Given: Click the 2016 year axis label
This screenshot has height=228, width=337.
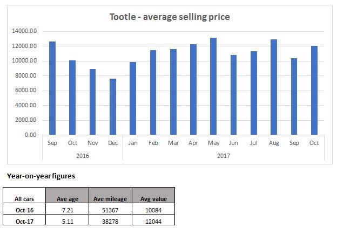Looking at the screenshot, I should click(83, 155).
